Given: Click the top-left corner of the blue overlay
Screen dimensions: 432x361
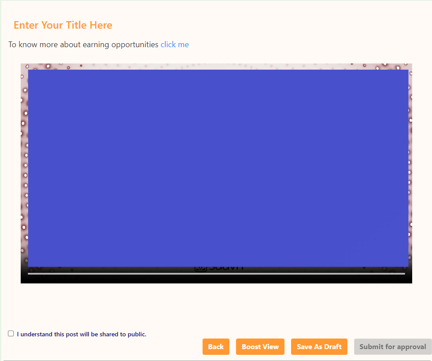Looking at the screenshot, I should point(30,71).
